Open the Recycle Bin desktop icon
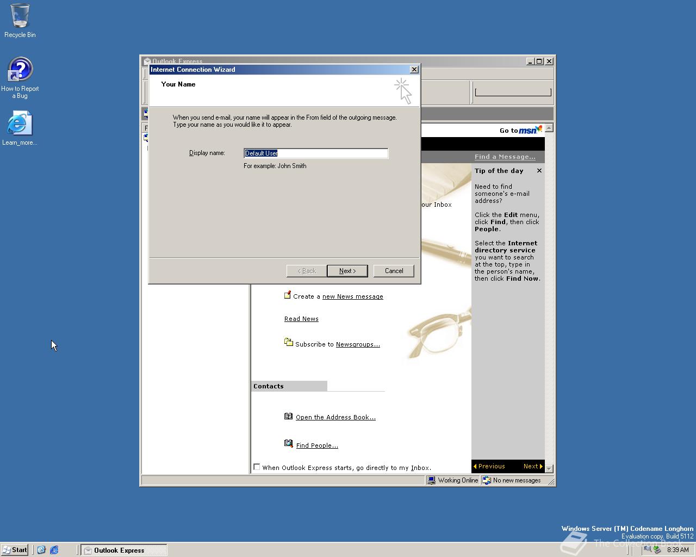The image size is (696, 557). pos(20,21)
